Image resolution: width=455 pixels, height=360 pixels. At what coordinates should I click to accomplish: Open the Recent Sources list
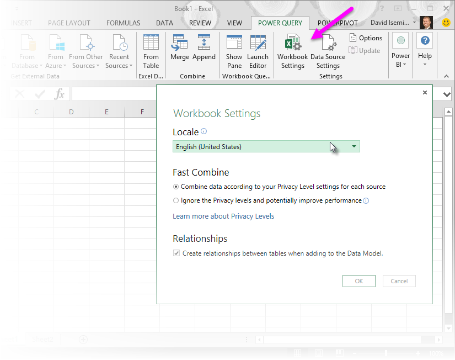coord(119,51)
